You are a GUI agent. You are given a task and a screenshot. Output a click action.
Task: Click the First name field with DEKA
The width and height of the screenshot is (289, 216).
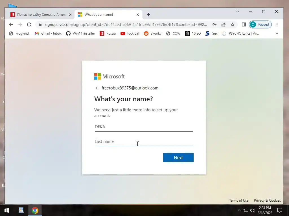coord(144,127)
